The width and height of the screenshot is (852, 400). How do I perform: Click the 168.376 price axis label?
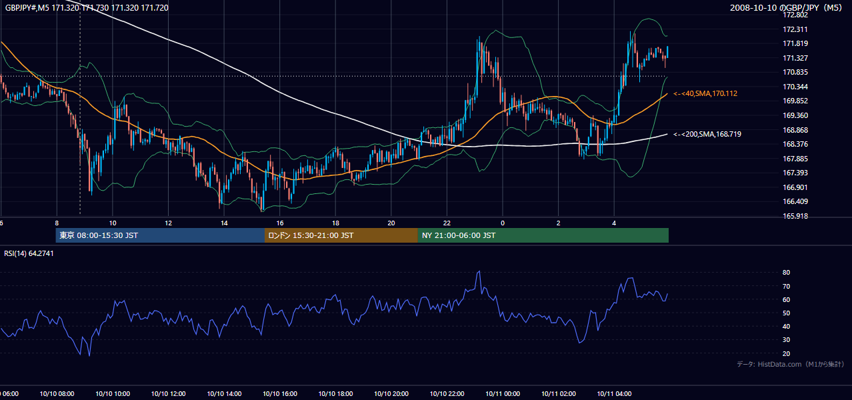(795, 144)
